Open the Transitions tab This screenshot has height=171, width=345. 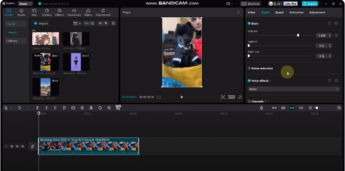[x=74, y=12]
